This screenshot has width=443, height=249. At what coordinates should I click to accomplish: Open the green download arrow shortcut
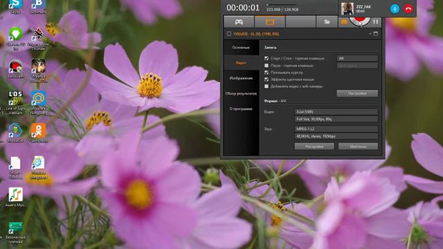(15, 38)
